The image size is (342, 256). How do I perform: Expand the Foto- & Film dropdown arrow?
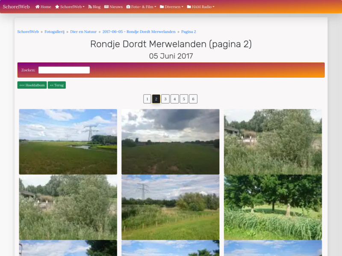(x=155, y=7)
